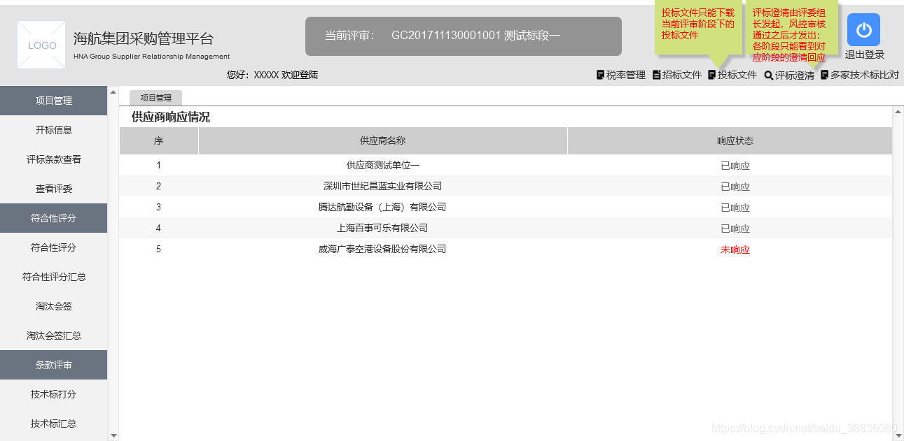Click the 税率管理 document icon
This screenshot has height=441, width=904.
pos(600,75)
